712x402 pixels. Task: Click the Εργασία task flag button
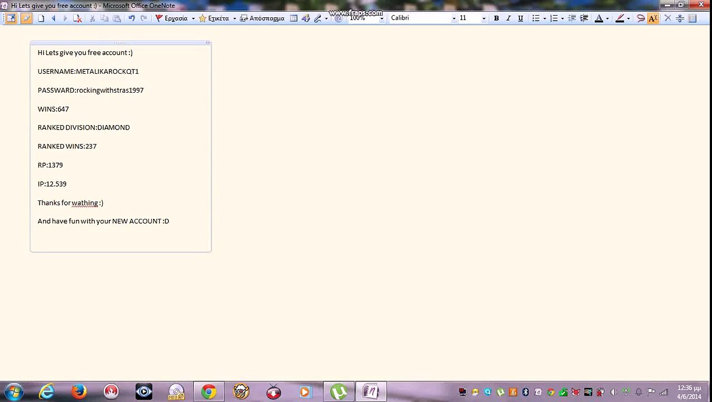click(171, 18)
